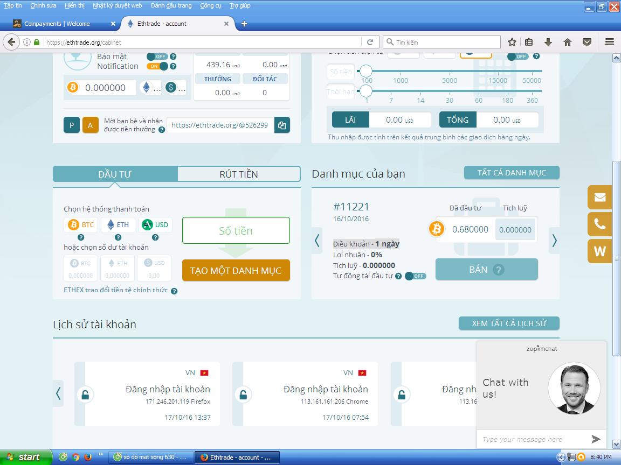Open new browser tab with plus button
Viewport: 621px width, 465px height.
pyautogui.click(x=244, y=24)
